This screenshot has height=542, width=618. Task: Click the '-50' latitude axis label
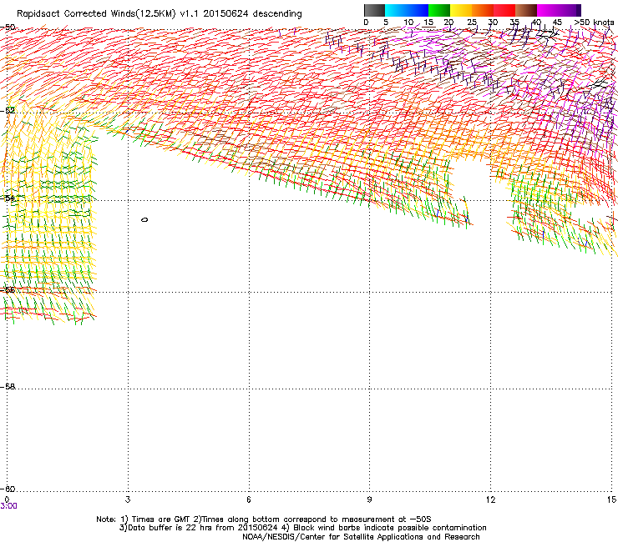pyautogui.click(x=8, y=28)
